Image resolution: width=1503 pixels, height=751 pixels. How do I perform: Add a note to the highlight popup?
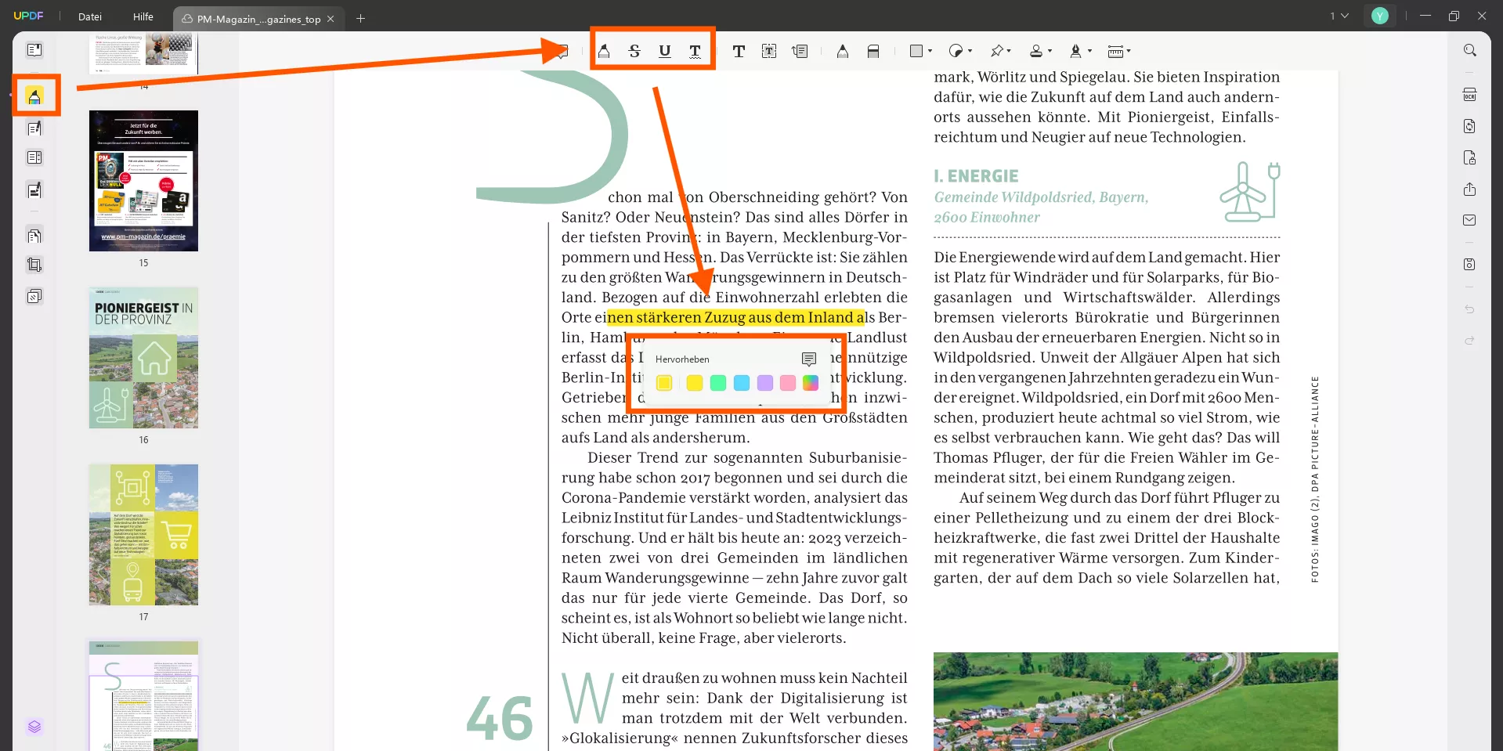coord(809,359)
